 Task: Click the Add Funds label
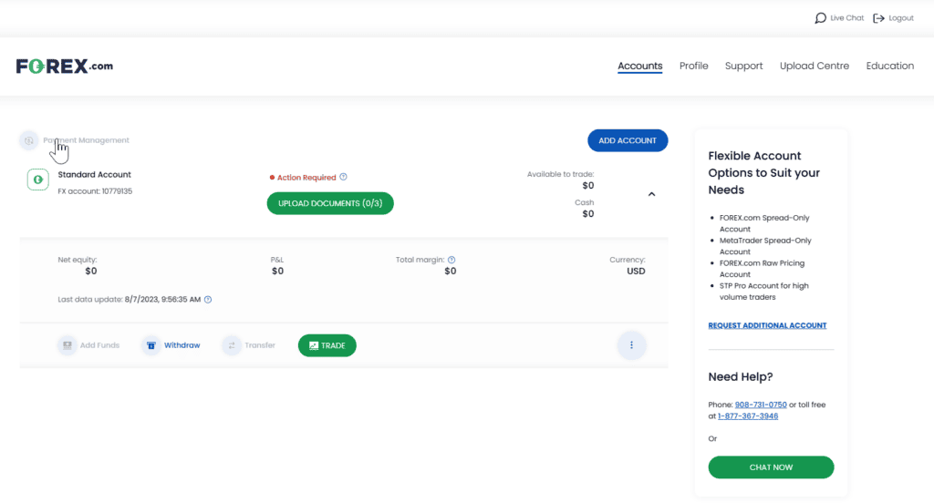pyautogui.click(x=99, y=345)
